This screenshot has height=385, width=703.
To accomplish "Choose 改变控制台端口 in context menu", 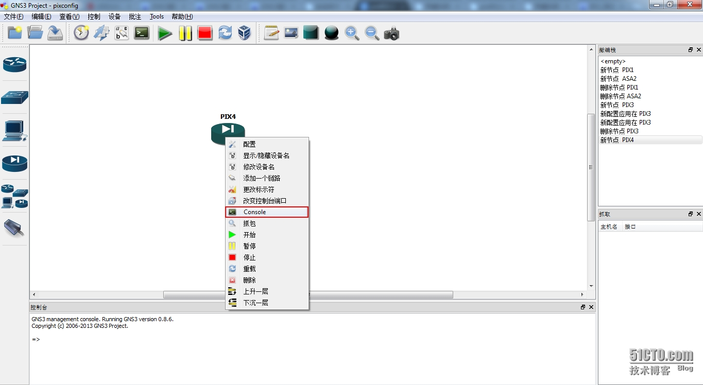I will (267, 201).
